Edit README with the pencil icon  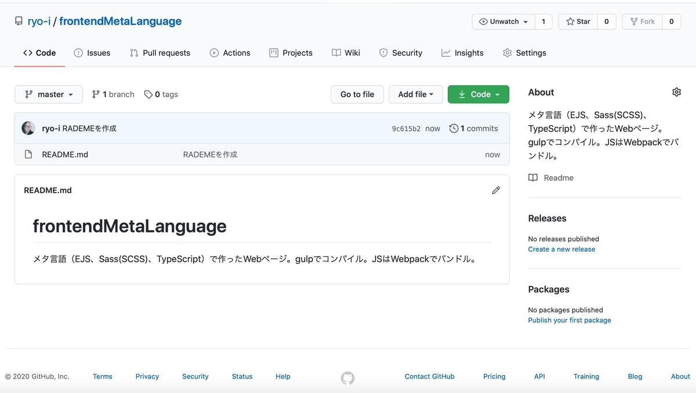[496, 190]
